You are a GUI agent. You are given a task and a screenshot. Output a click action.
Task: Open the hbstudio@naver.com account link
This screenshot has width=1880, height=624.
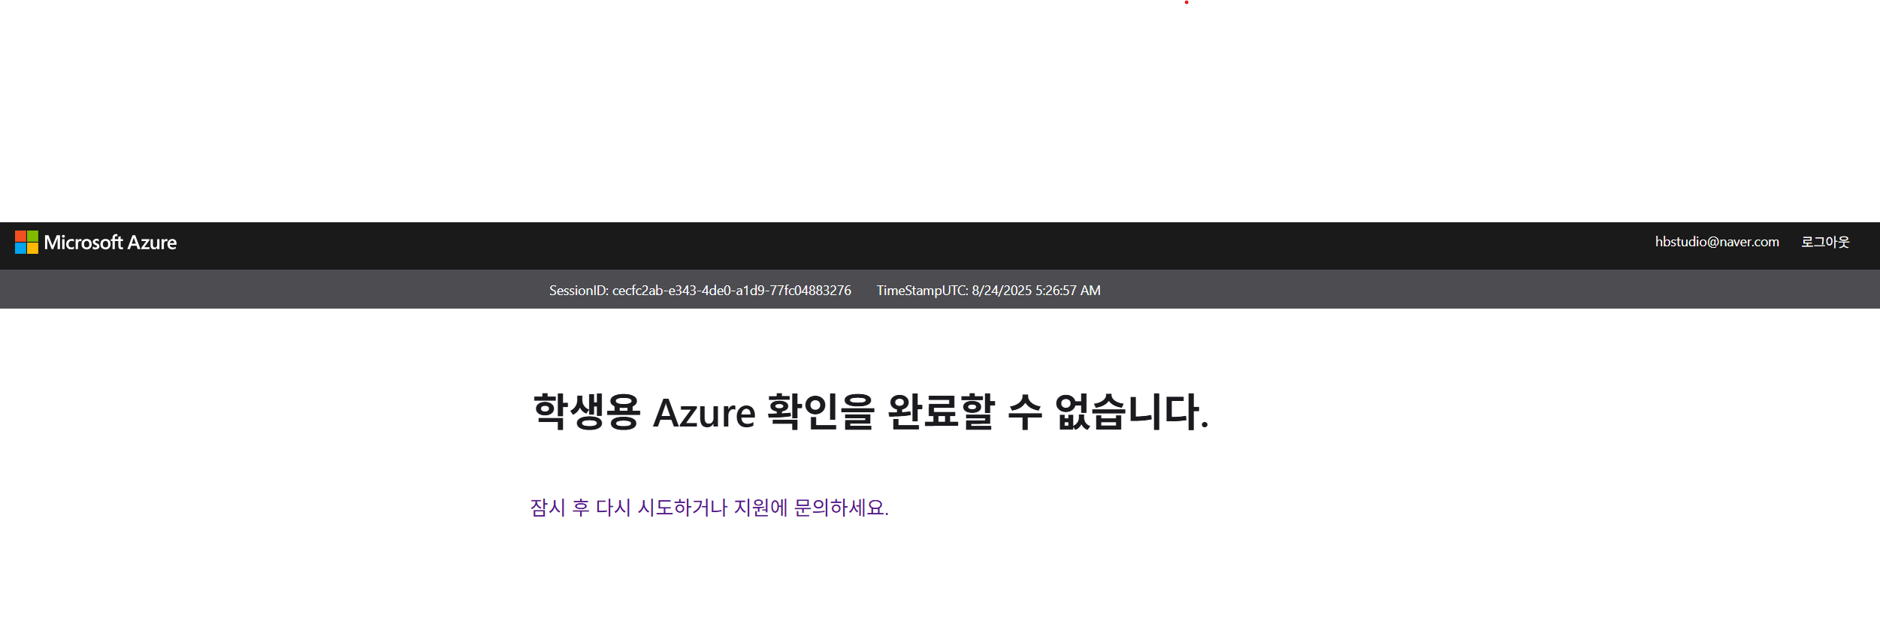(1717, 242)
